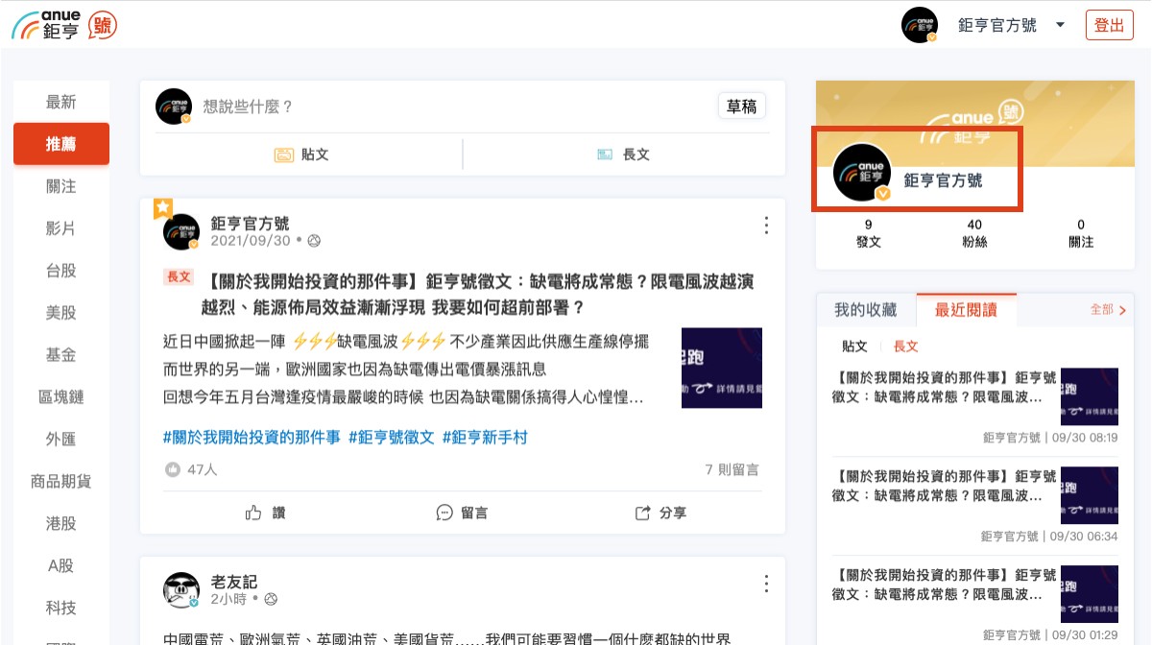
Task: Open the 草稿 drafts button
Action: pyautogui.click(x=741, y=107)
